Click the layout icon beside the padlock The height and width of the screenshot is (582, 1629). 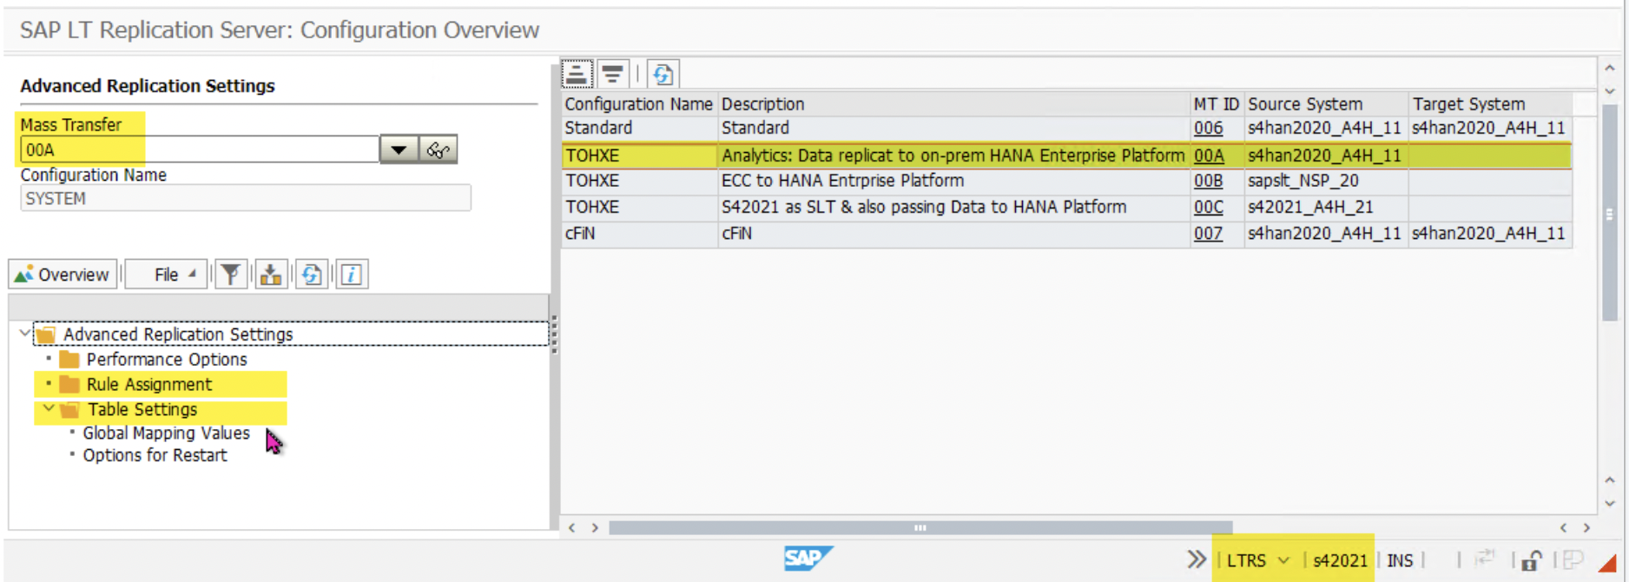(x=1573, y=560)
